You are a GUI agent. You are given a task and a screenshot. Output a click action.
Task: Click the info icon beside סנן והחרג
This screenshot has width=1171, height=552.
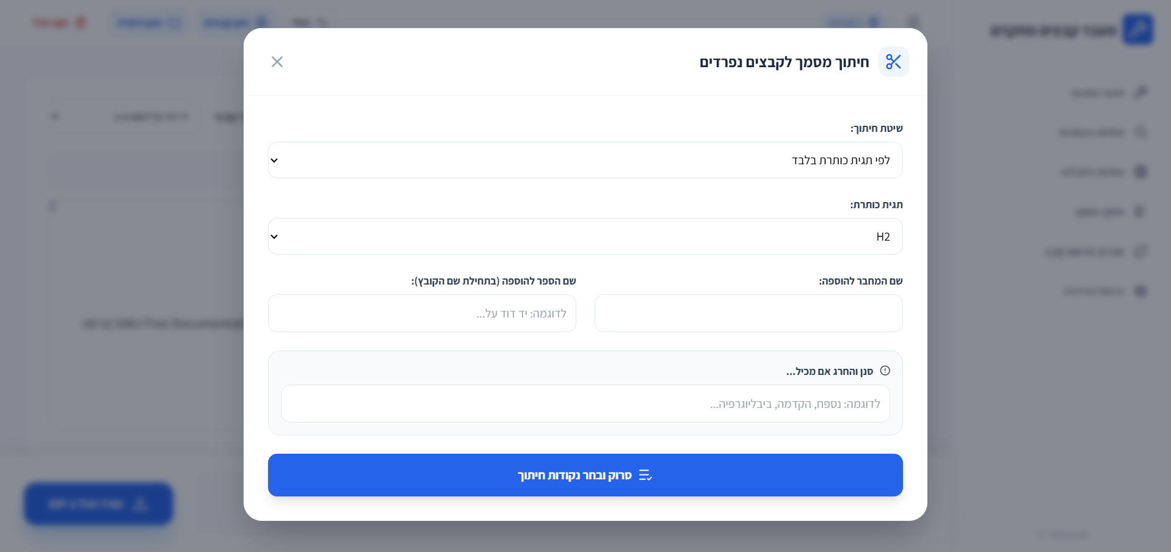click(x=885, y=371)
